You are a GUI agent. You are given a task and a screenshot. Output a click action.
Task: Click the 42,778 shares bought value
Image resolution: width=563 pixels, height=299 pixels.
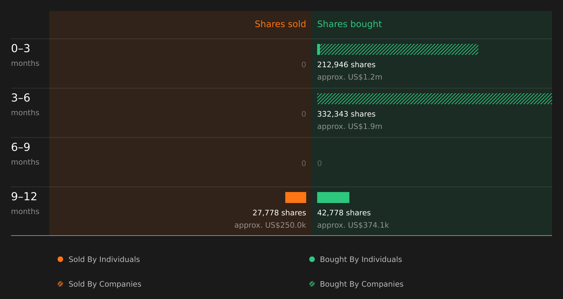point(344,213)
